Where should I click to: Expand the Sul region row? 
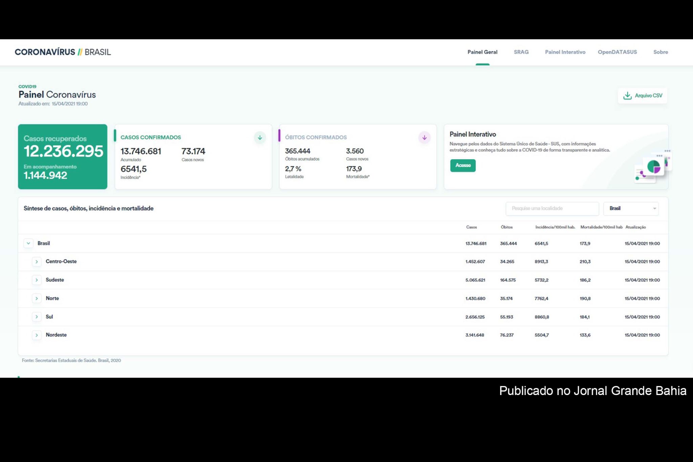[37, 317]
